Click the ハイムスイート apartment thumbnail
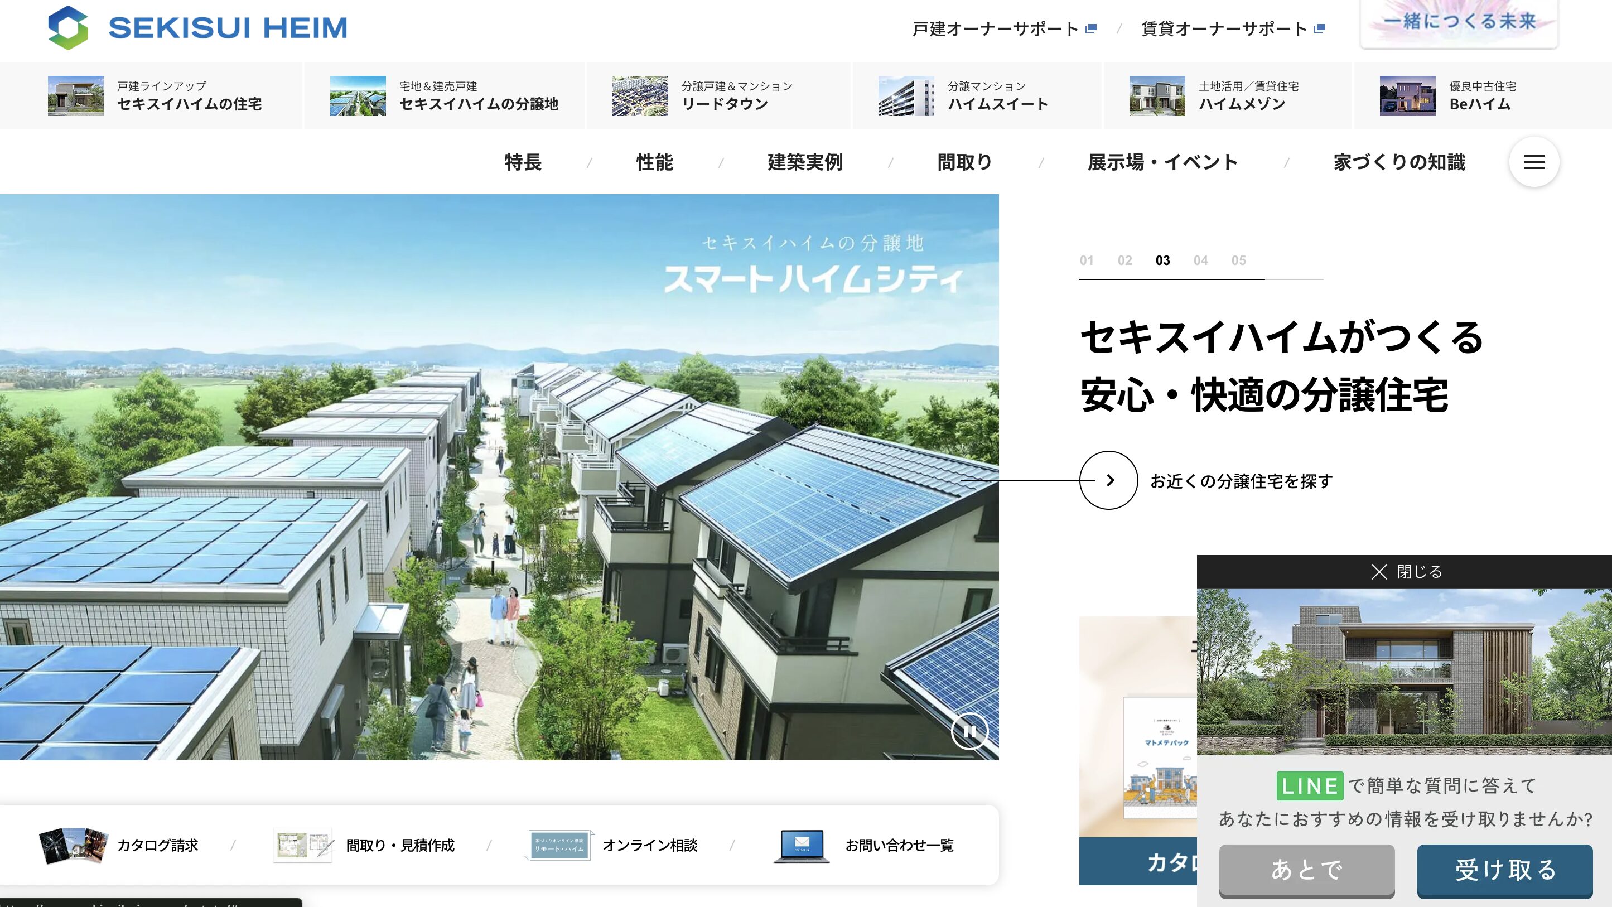Viewport: 1612px width, 907px height. pyautogui.click(x=906, y=96)
